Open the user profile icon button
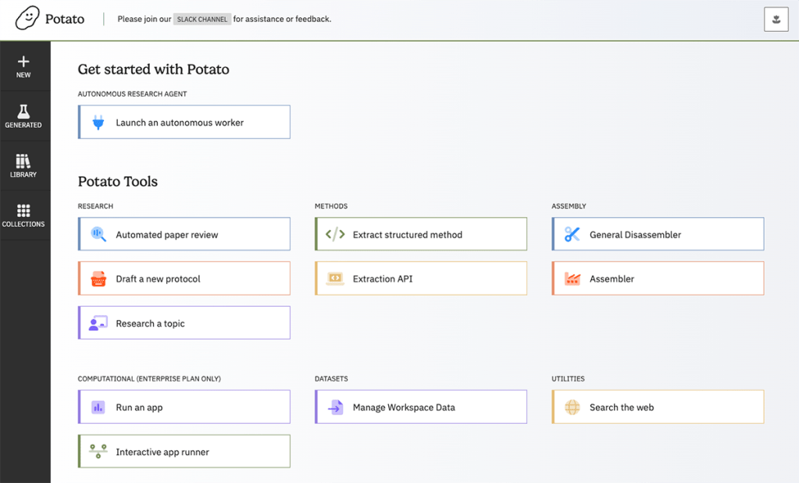This screenshot has height=483, width=799. 776,20
